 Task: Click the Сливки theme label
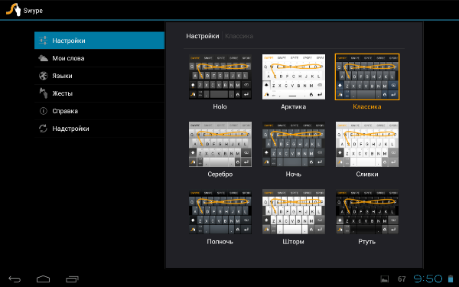coord(367,174)
